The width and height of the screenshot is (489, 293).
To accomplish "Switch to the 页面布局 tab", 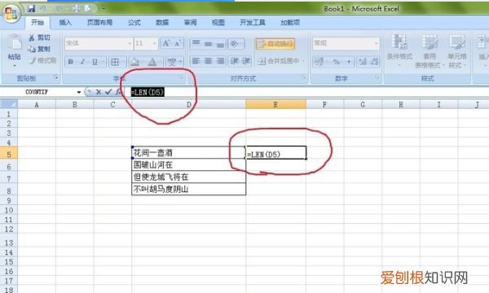I will [x=99, y=23].
